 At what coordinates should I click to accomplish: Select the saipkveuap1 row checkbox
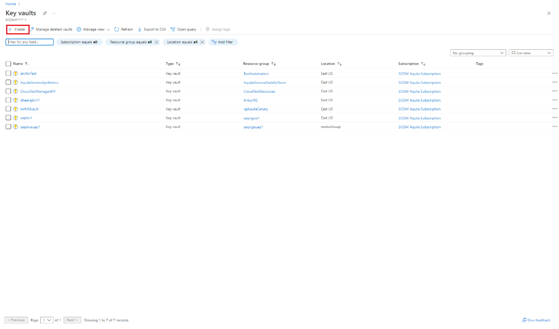[x=8, y=127]
